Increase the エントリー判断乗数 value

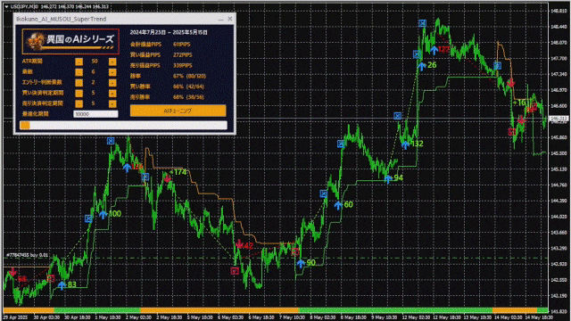pos(112,83)
